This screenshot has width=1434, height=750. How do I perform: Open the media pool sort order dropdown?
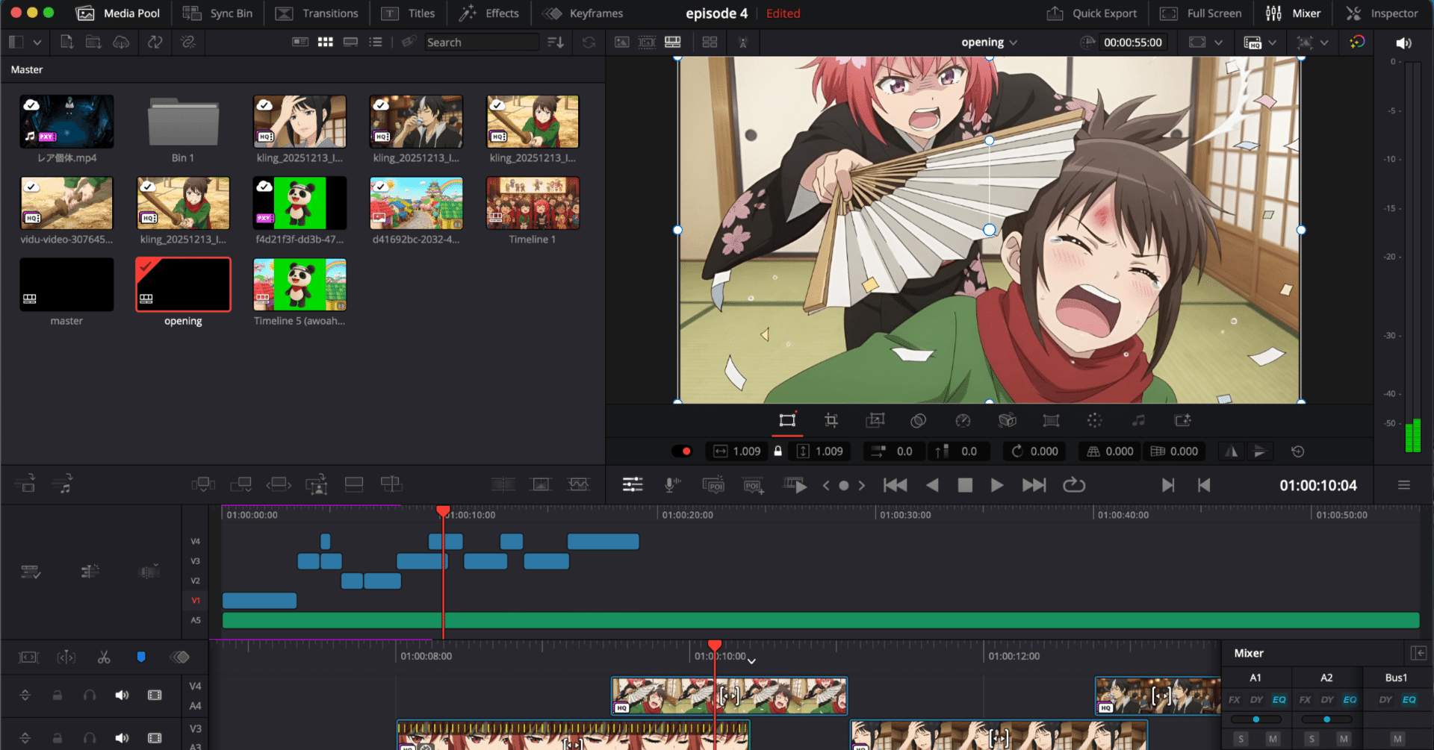coord(555,42)
